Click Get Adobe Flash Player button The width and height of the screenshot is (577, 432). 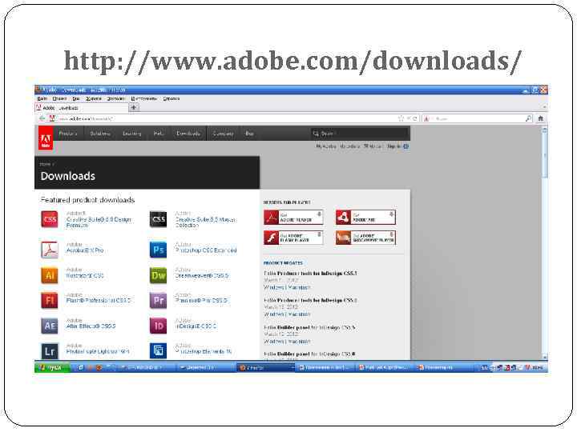[x=293, y=238]
